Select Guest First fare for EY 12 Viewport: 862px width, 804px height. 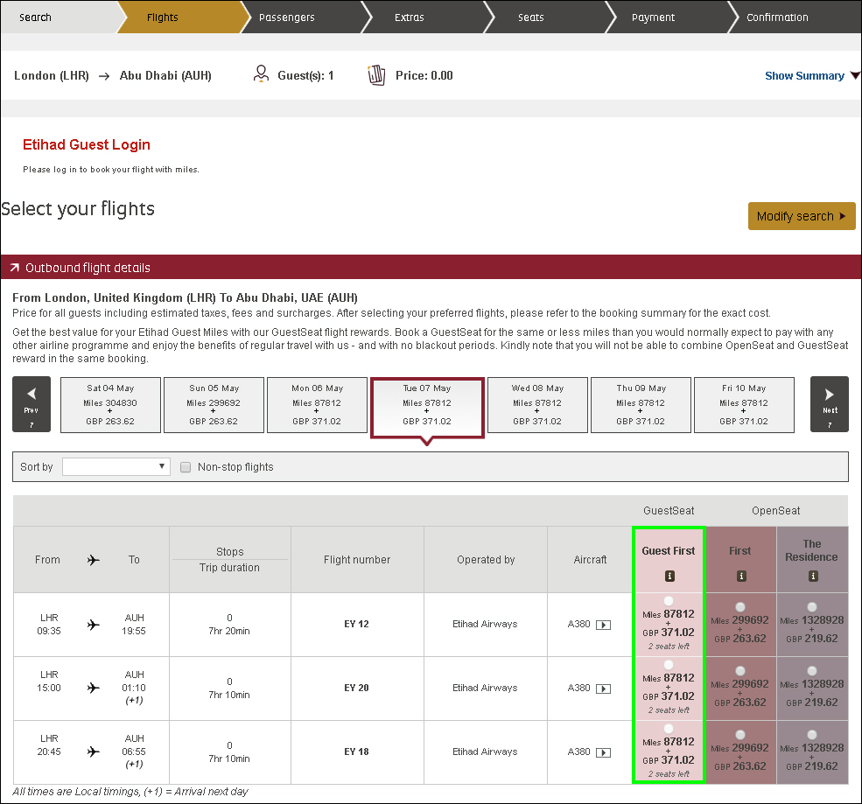coord(669,601)
